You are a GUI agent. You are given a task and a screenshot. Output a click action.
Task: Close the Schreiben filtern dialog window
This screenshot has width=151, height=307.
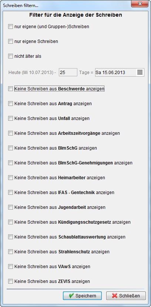[x=140, y=4]
